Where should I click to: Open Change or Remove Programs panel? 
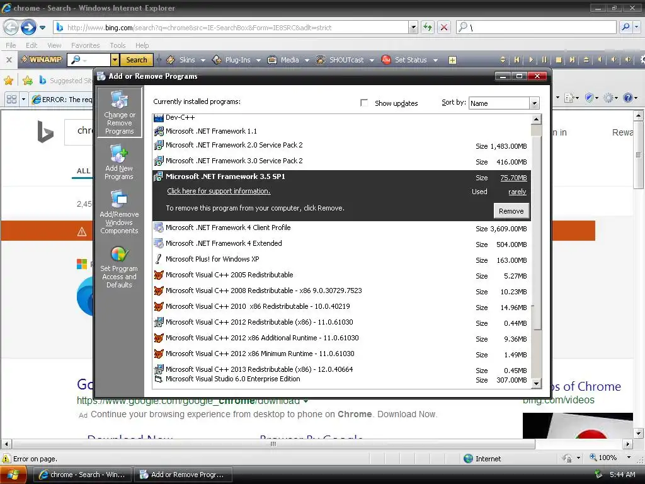coord(119,112)
